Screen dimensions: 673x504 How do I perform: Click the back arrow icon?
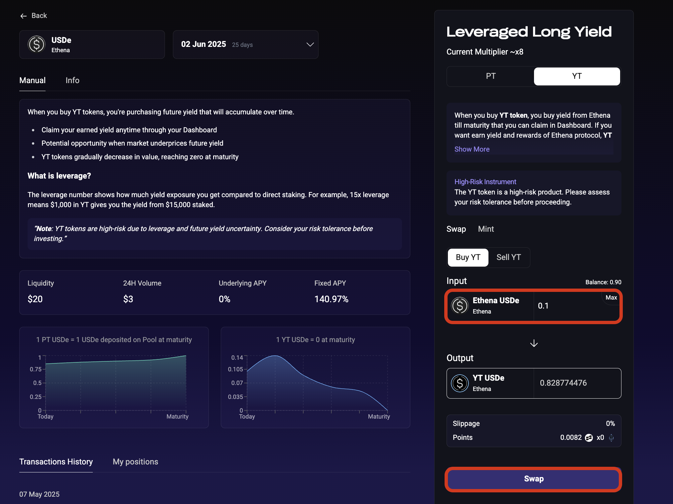pos(23,16)
